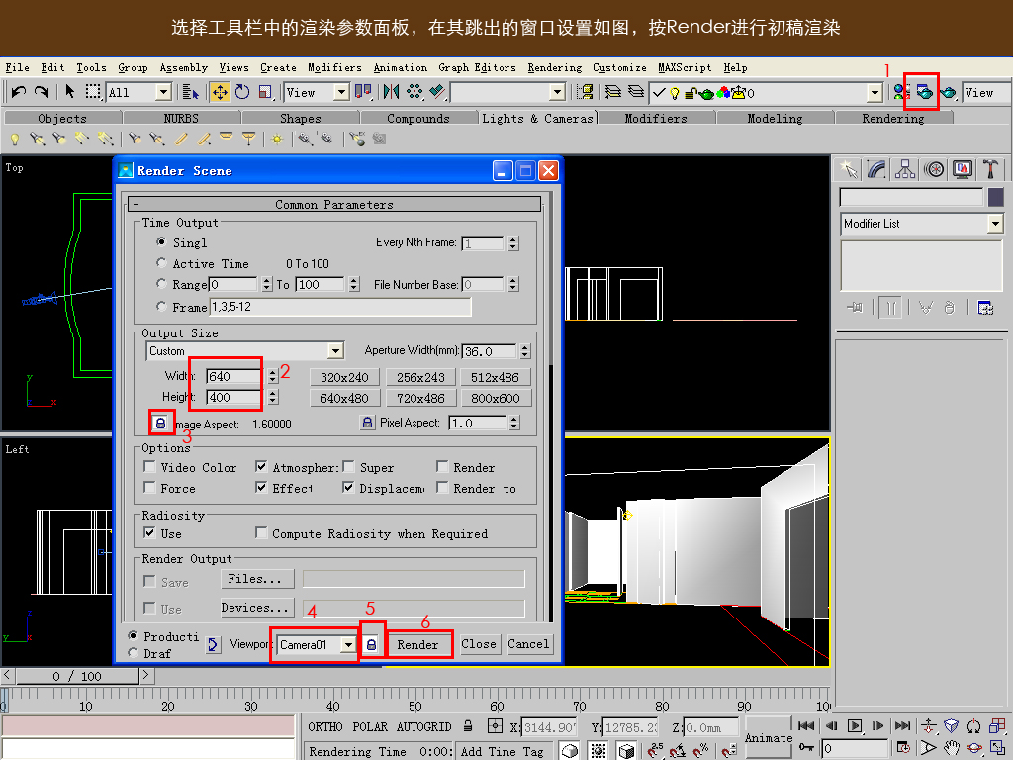Open the Utilities hammer panel tab
The width and height of the screenshot is (1013, 760).
pos(990,169)
